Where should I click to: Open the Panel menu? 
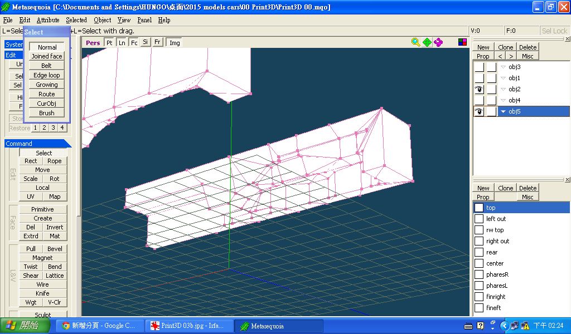point(144,20)
